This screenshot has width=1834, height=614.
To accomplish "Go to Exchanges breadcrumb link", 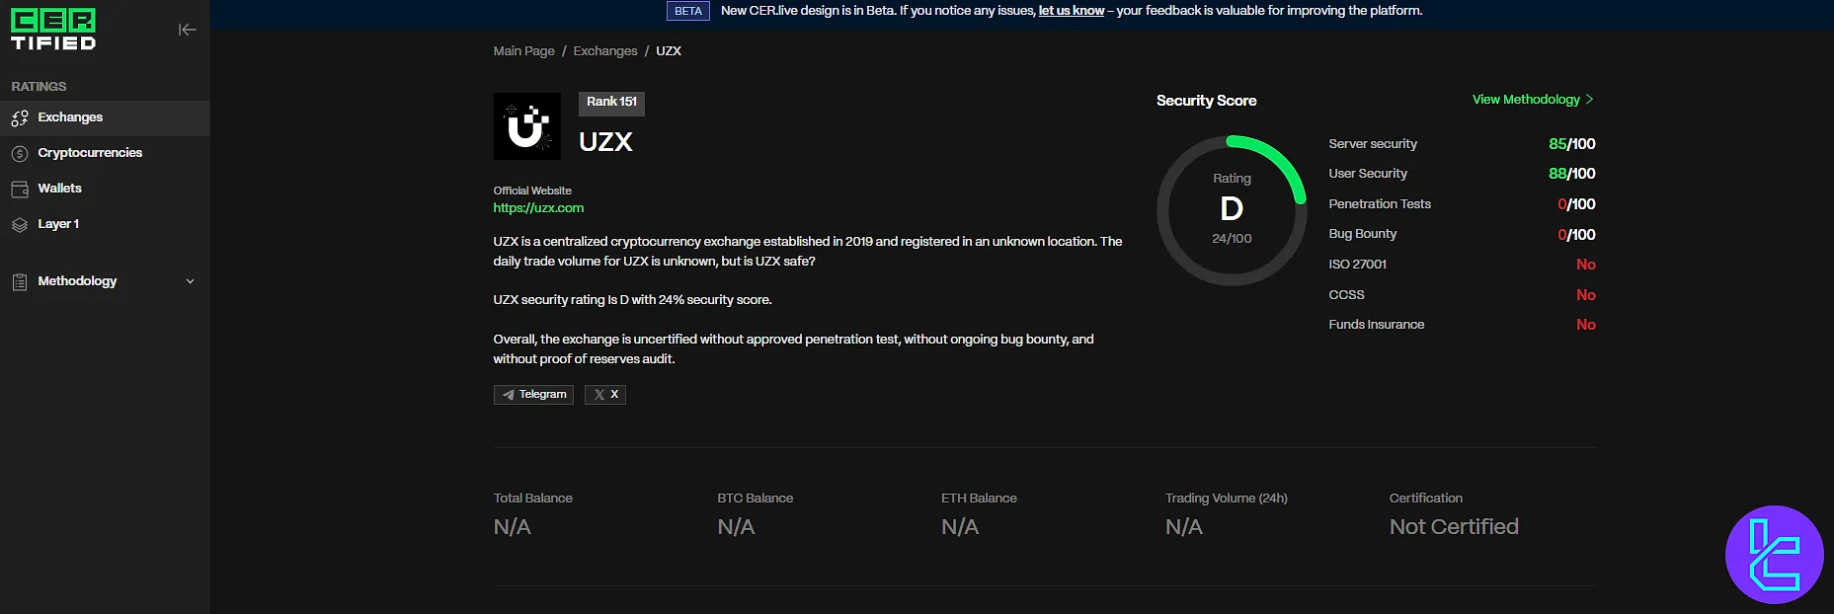I will point(605,51).
